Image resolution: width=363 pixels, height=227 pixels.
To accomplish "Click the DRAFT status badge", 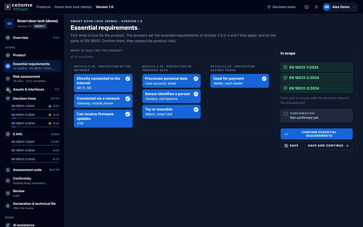I will tap(40, 26).
